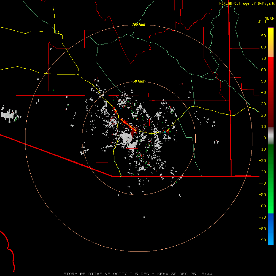Click the [KT] unit label
This screenshot has width=276, height=276.
point(262,21)
